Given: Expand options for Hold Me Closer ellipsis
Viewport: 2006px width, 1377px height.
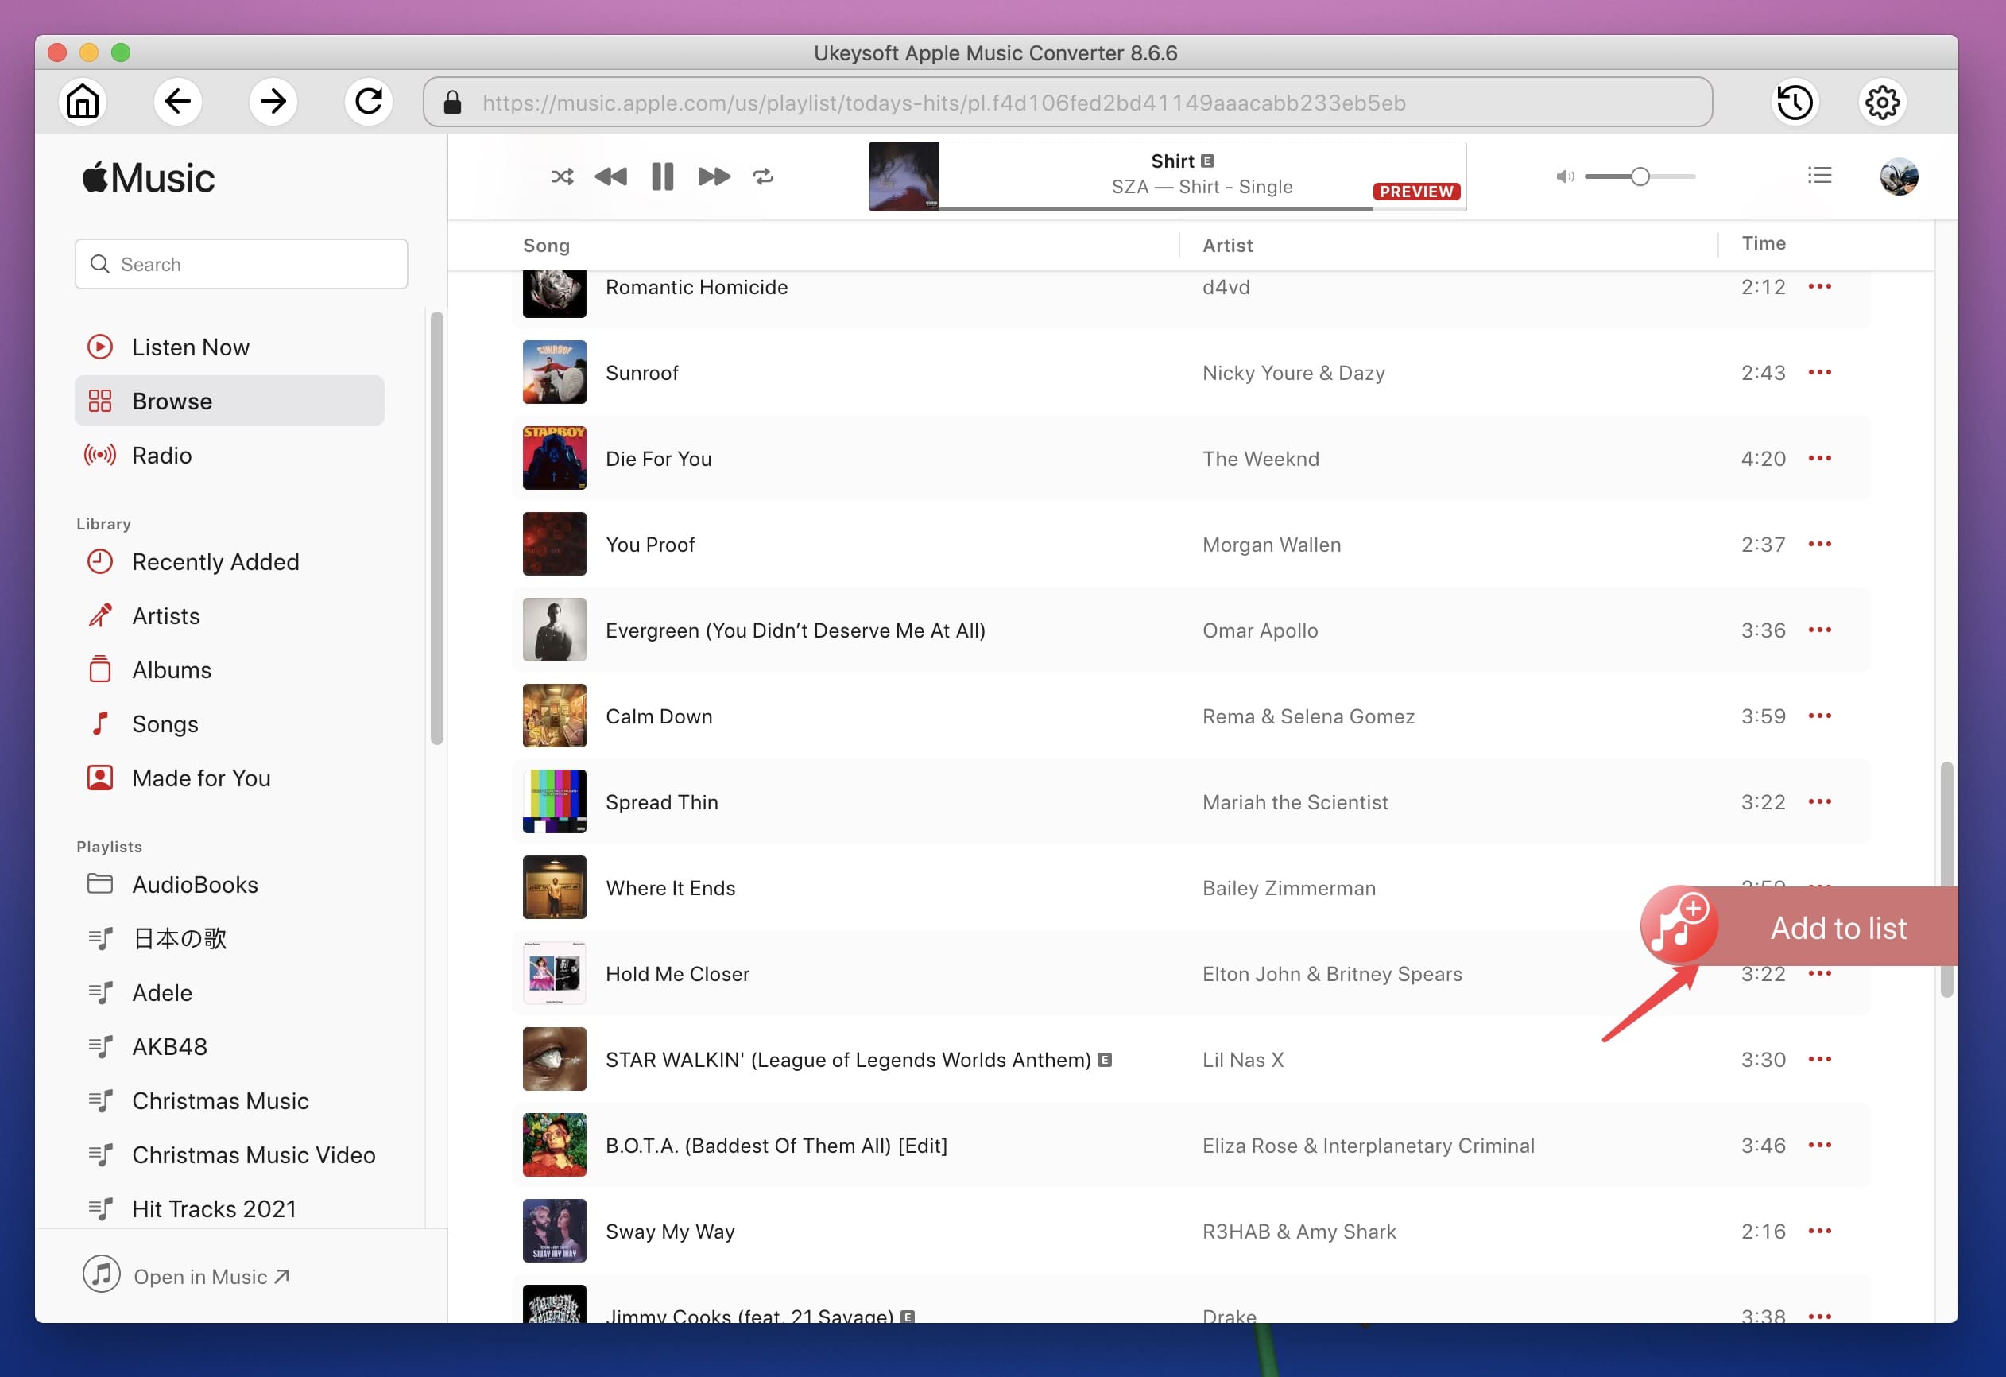Looking at the screenshot, I should (x=1818, y=973).
